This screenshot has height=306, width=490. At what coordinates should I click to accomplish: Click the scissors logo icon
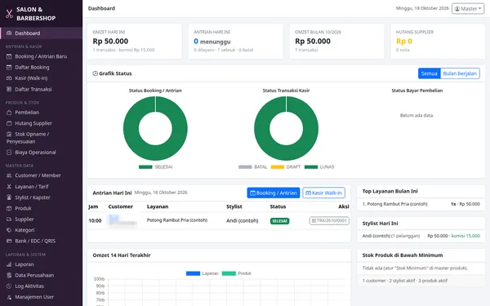(9, 14)
